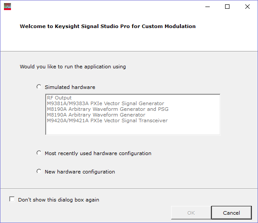Screen dimensions: 258x223
Task: Minimize the welcome dialog window
Action: tap(208, 7)
